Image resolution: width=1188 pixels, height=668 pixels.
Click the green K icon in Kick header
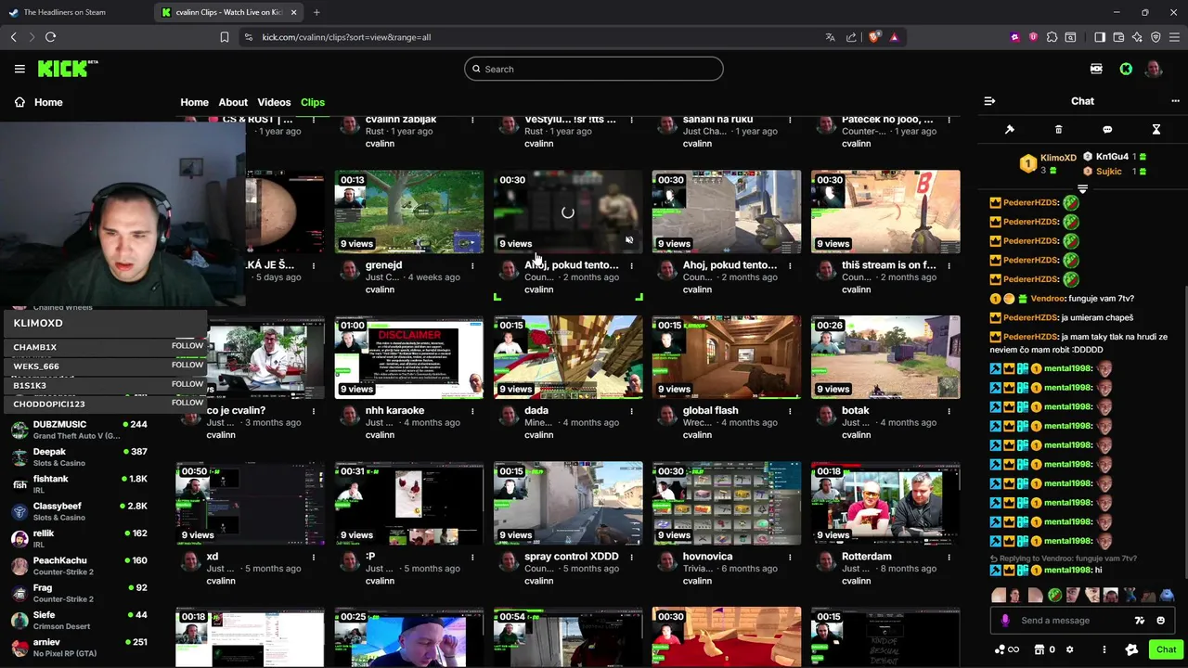1126,69
